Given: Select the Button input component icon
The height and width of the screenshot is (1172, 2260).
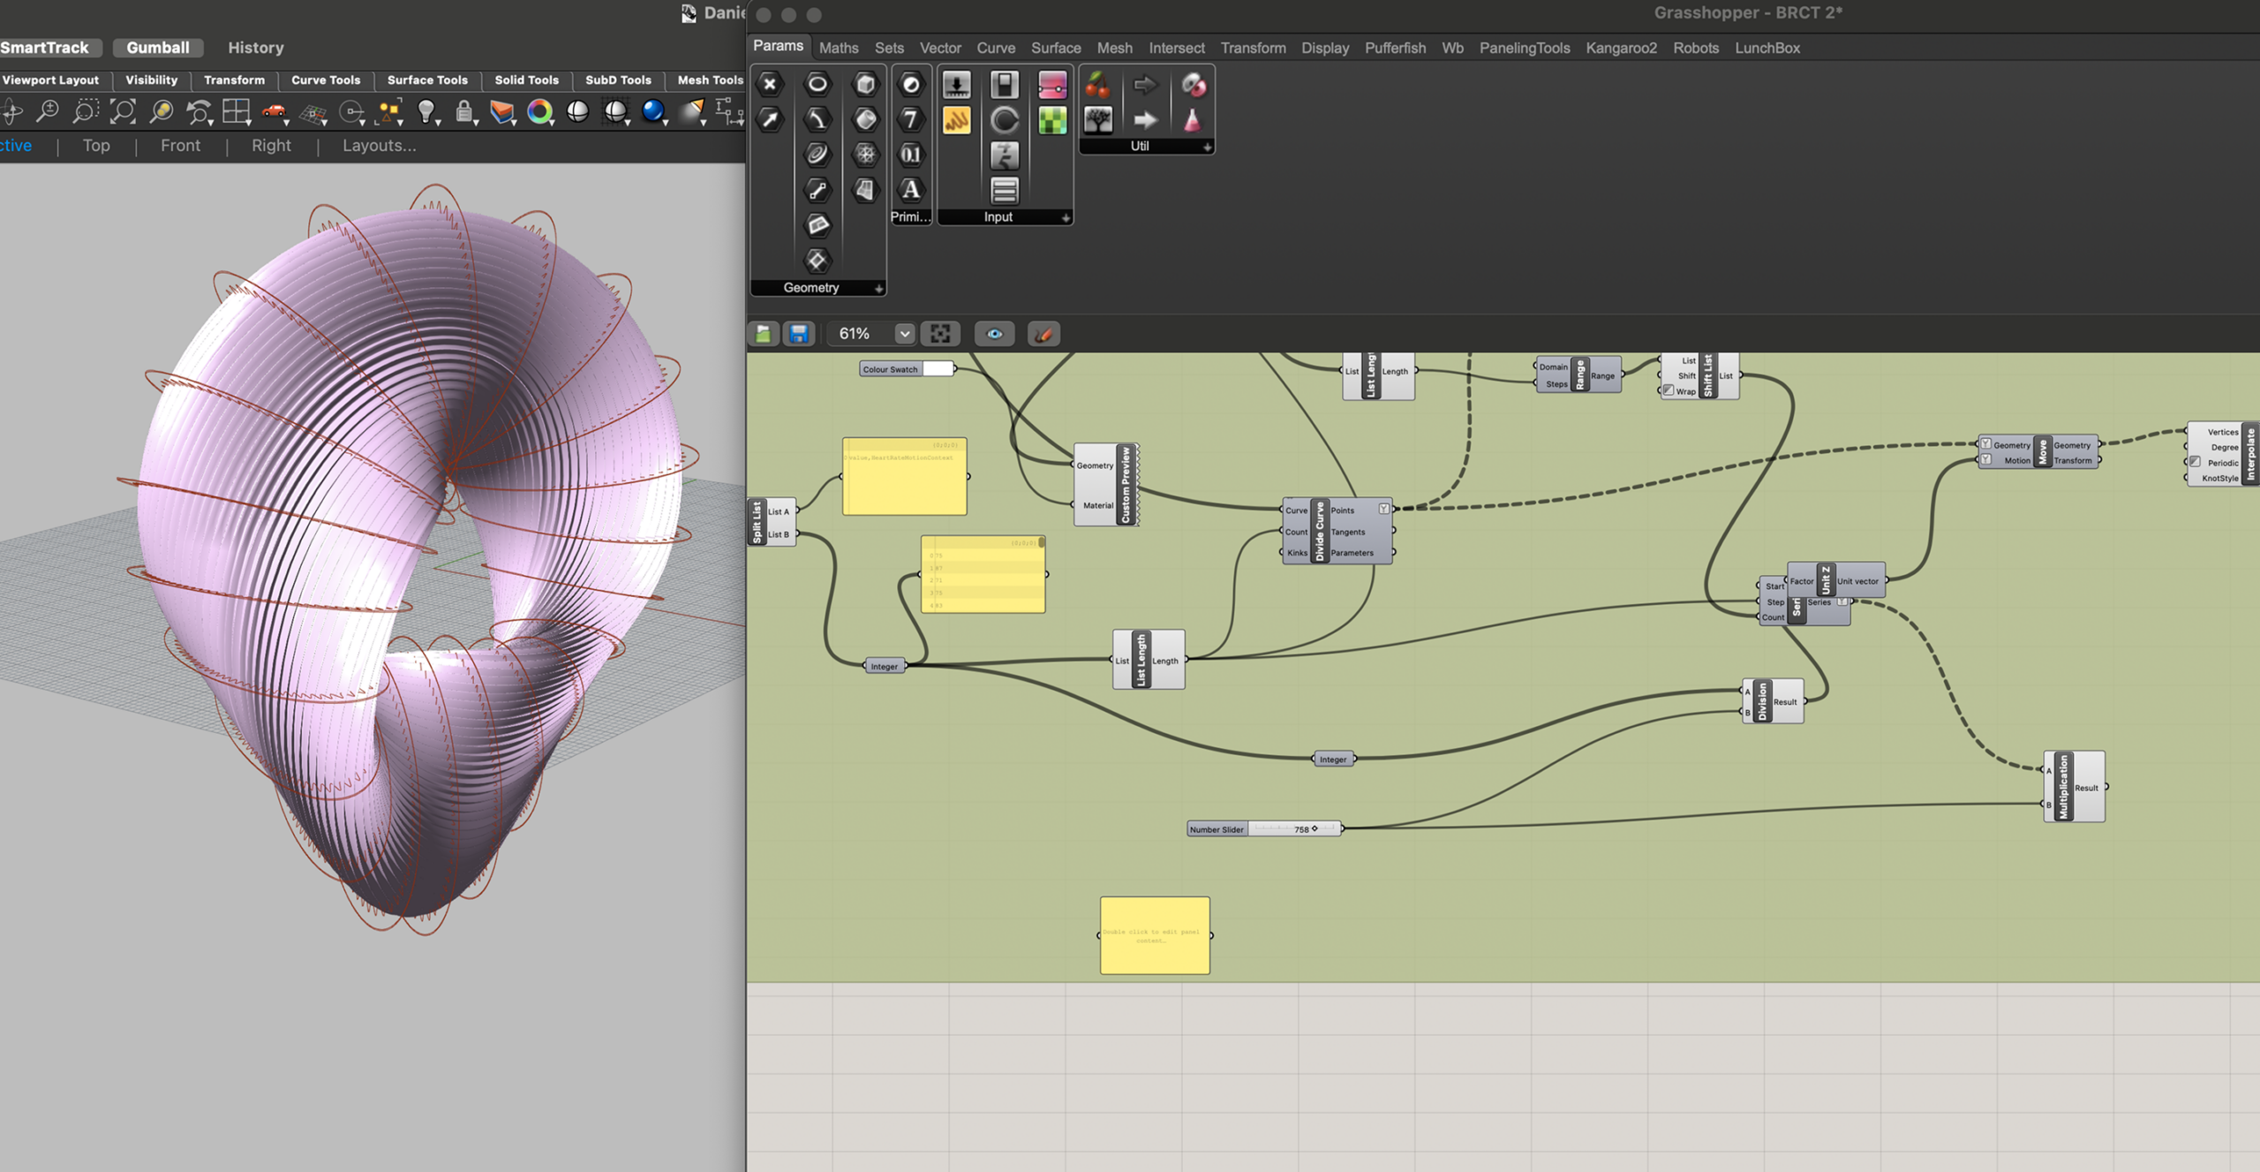Looking at the screenshot, I should click(956, 84).
